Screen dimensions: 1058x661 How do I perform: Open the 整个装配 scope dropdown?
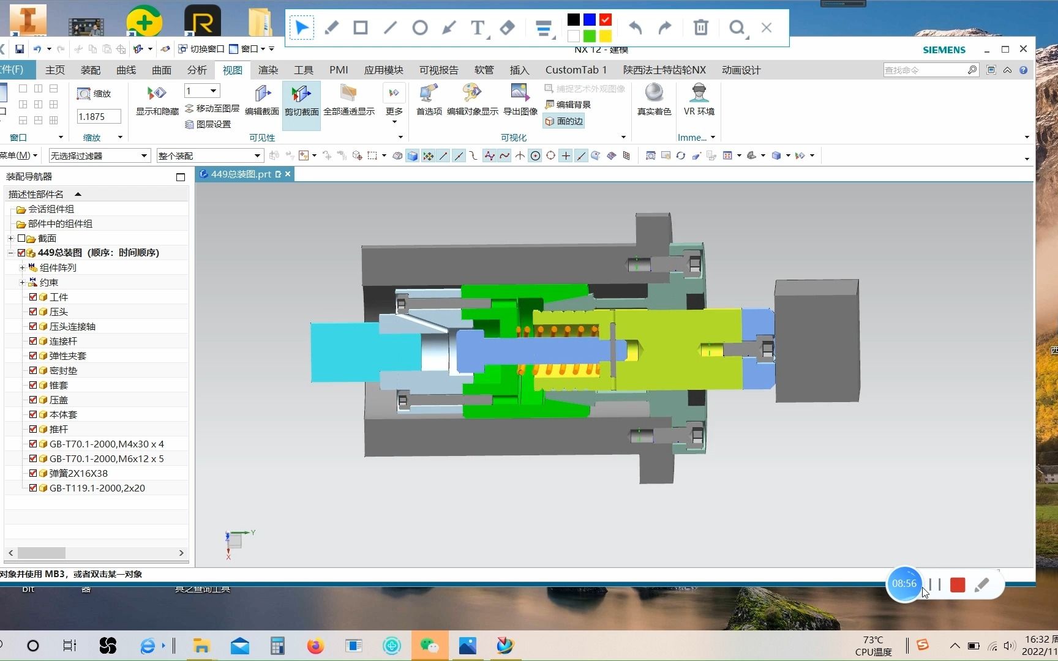210,156
